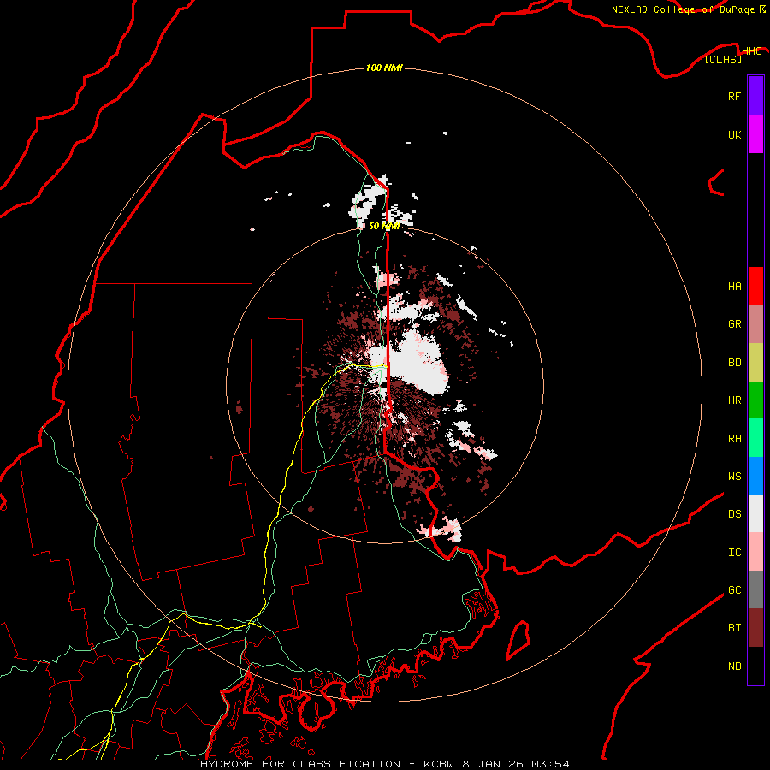Click the UK legend label

pos(734,134)
